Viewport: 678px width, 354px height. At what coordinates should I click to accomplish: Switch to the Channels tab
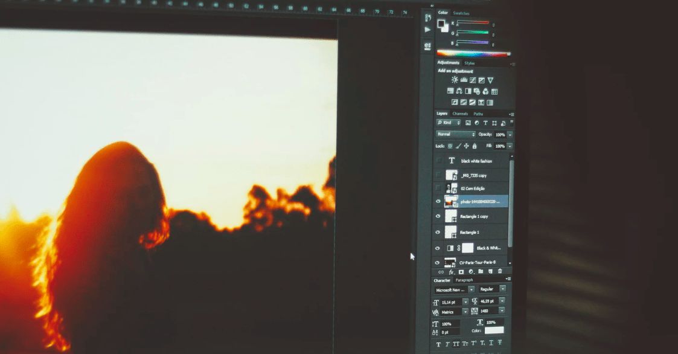tap(460, 114)
